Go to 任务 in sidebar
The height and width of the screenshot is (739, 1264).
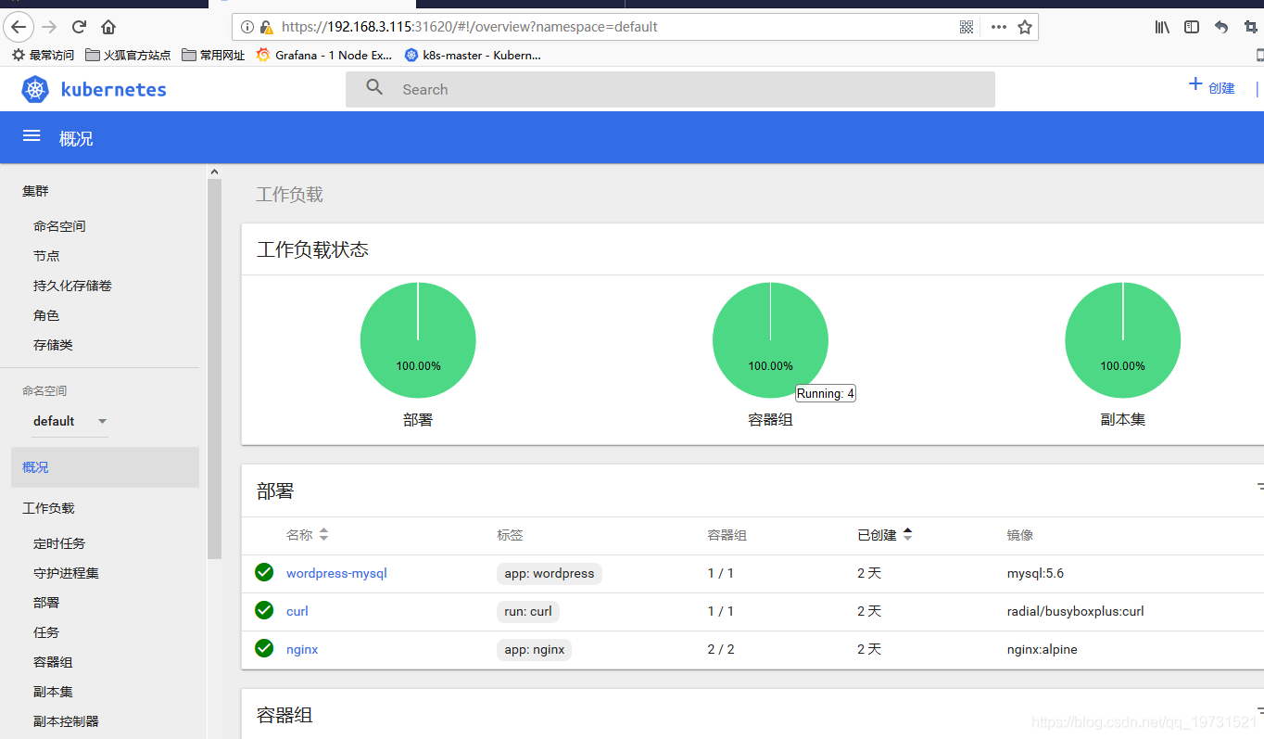[x=46, y=632]
